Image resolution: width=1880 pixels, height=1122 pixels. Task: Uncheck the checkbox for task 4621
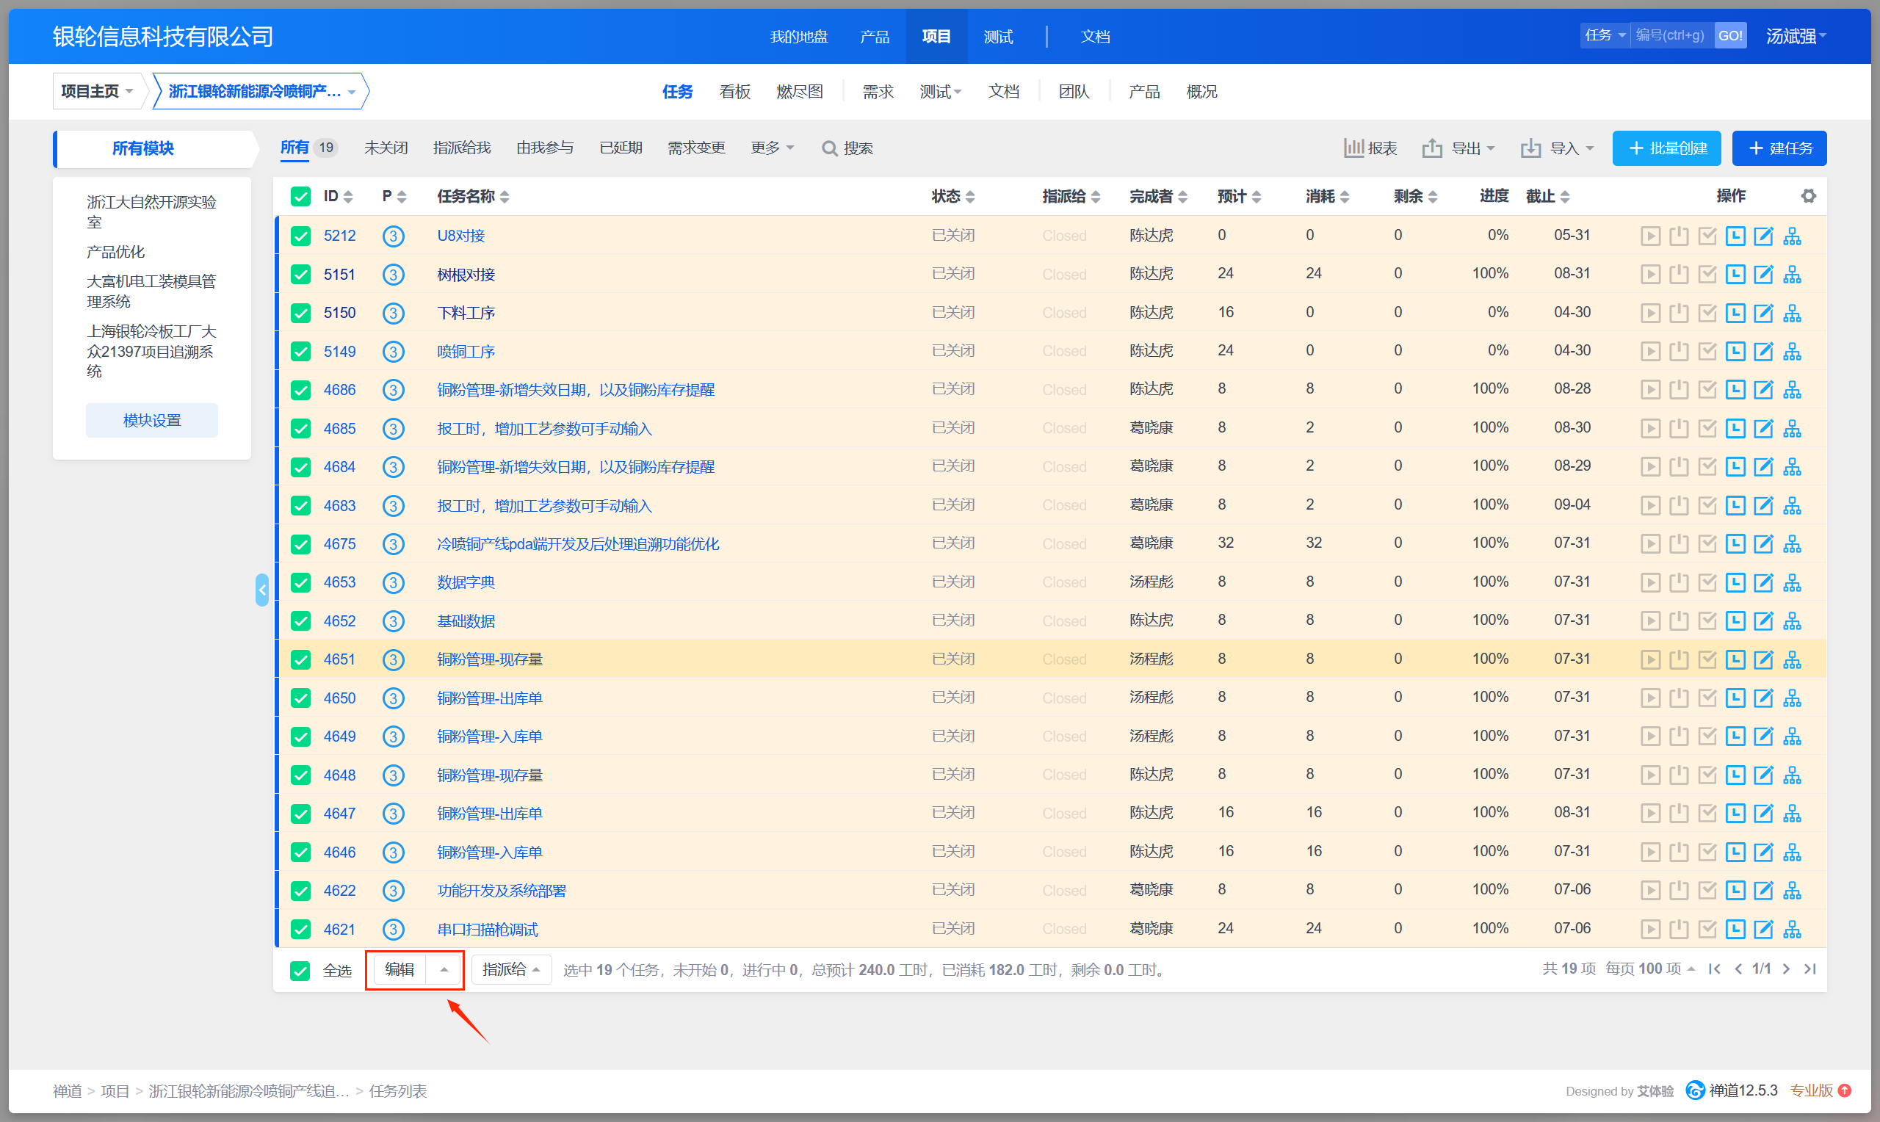tap(301, 929)
